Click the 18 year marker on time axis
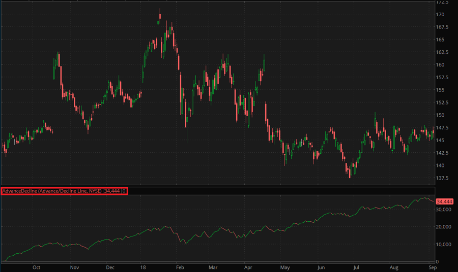 144,266
